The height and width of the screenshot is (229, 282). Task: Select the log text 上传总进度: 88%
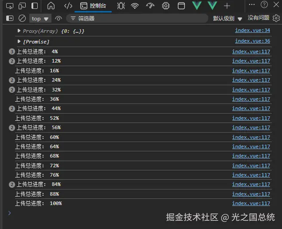[x=37, y=194]
